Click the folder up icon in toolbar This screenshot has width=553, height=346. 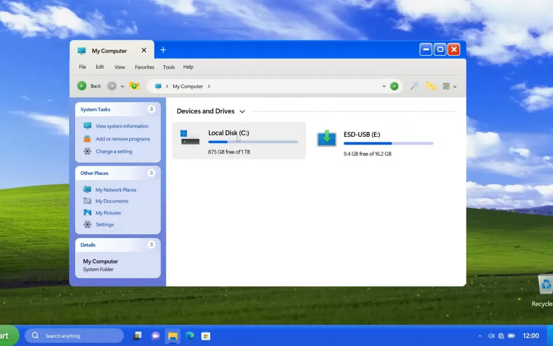click(134, 86)
